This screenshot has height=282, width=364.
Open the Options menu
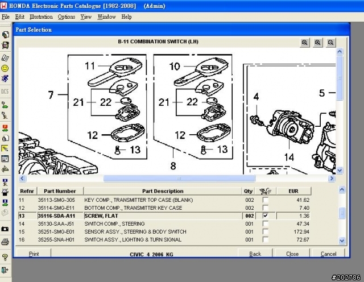[x=67, y=16]
